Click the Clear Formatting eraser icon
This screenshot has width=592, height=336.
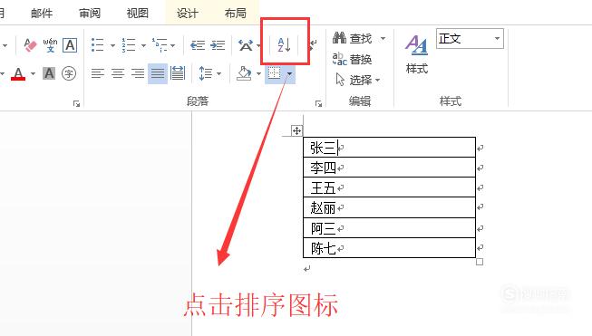pyautogui.click(x=30, y=45)
